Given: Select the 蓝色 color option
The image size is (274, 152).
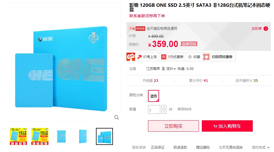Looking at the screenshot, I should pos(154,96).
